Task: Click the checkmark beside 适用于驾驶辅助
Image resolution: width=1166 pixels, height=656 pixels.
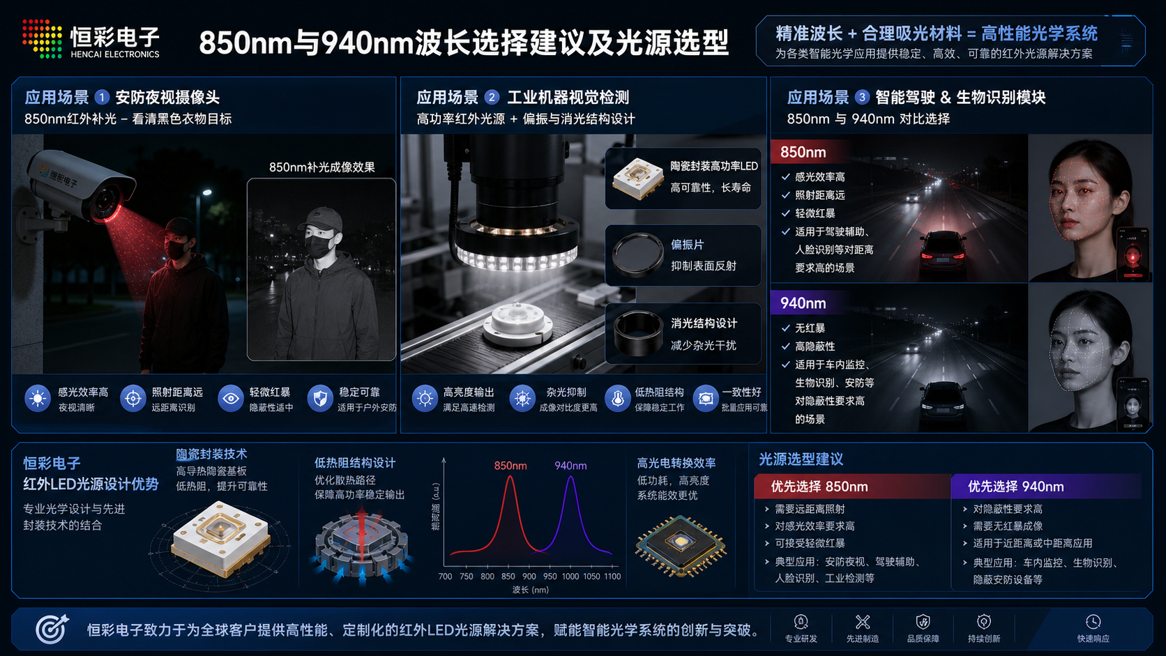Action: tap(785, 231)
